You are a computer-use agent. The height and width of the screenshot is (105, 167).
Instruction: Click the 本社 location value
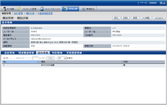[33, 46]
